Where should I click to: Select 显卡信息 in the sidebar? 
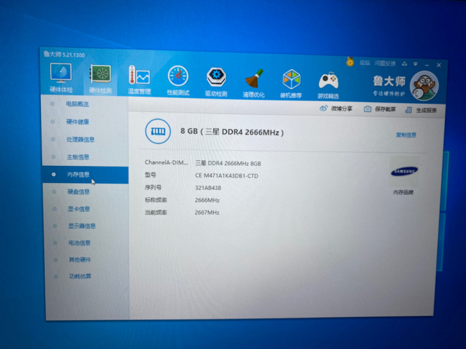(x=79, y=209)
